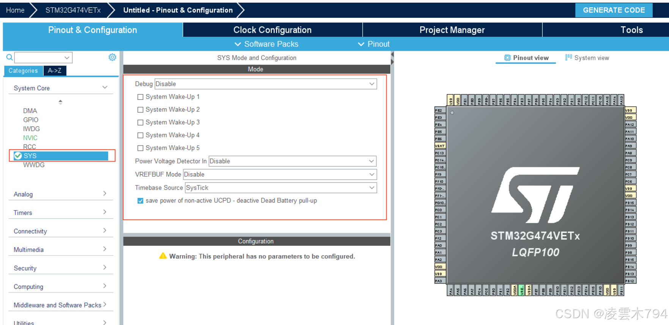The image size is (669, 325).
Task: Select GPIO in System Core list
Action: coord(31,120)
